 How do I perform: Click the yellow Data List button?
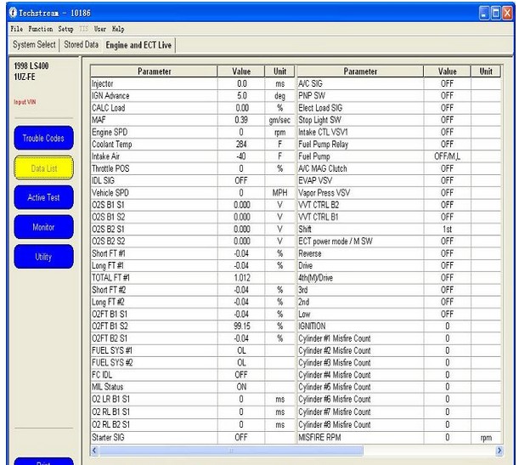coord(43,167)
